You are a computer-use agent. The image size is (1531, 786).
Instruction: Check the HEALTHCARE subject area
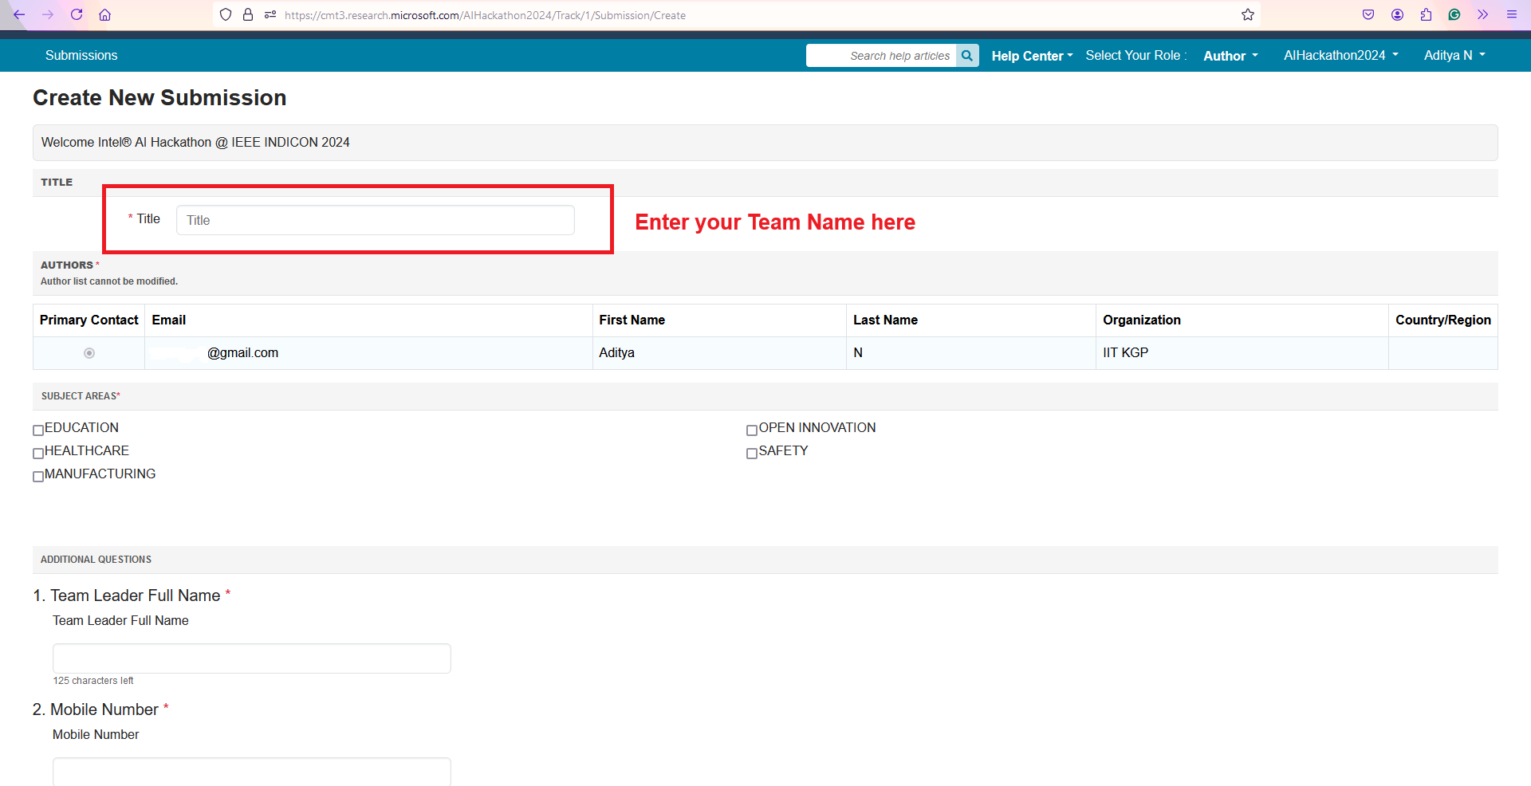[38, 454]
